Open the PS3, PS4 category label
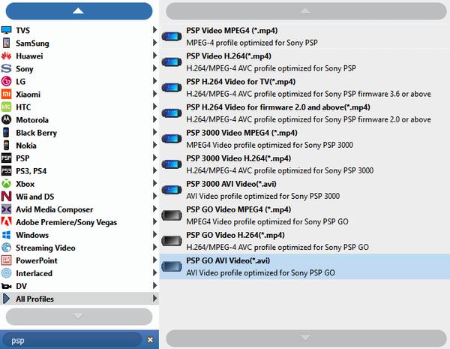450x349 pixels. 31,171
